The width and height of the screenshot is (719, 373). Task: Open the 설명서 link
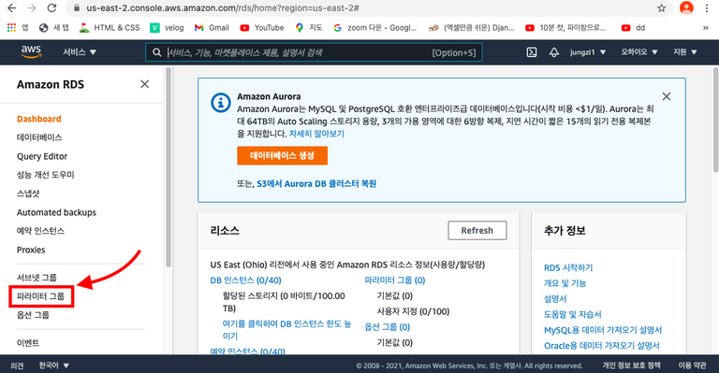tap(555, 299)
